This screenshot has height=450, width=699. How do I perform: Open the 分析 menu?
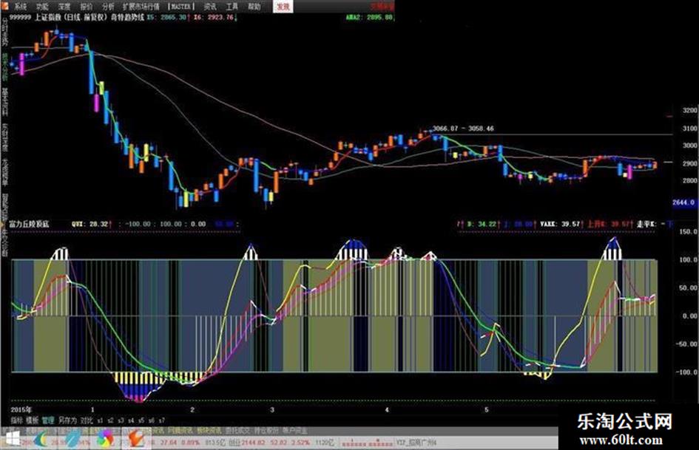(108, 7)
